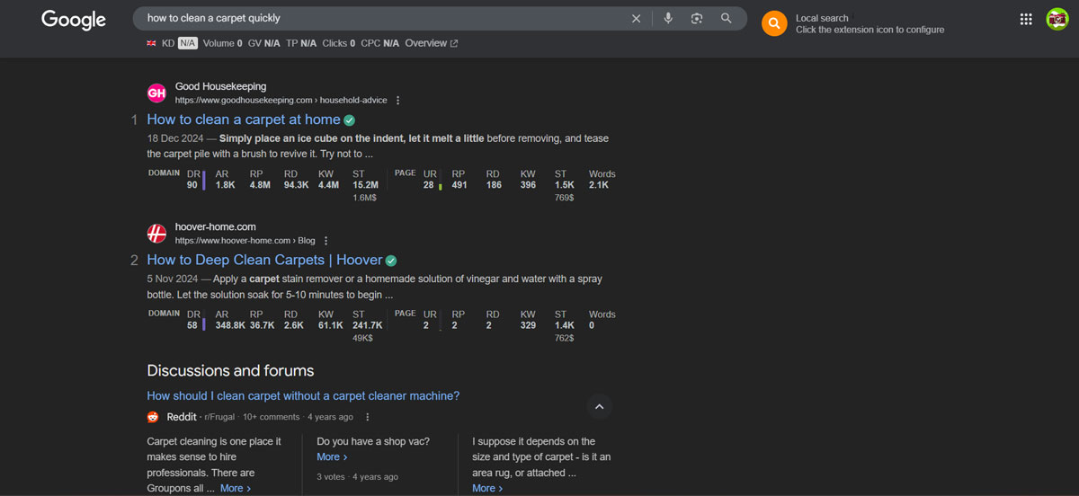This screenshot has height=496, width=1079.
Task: Start voice search with microphone icon
Action: click(x=668, y=18)
